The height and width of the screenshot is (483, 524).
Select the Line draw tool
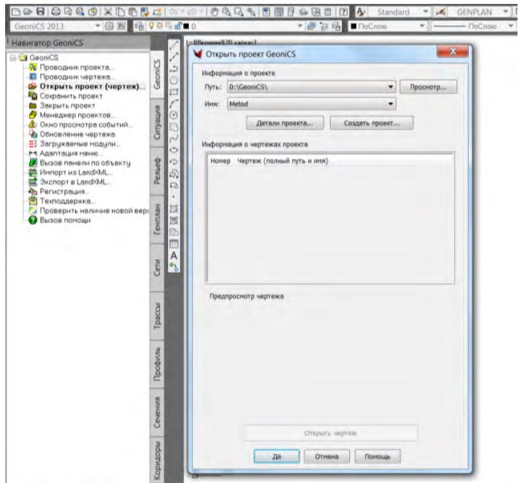(174, 45)
